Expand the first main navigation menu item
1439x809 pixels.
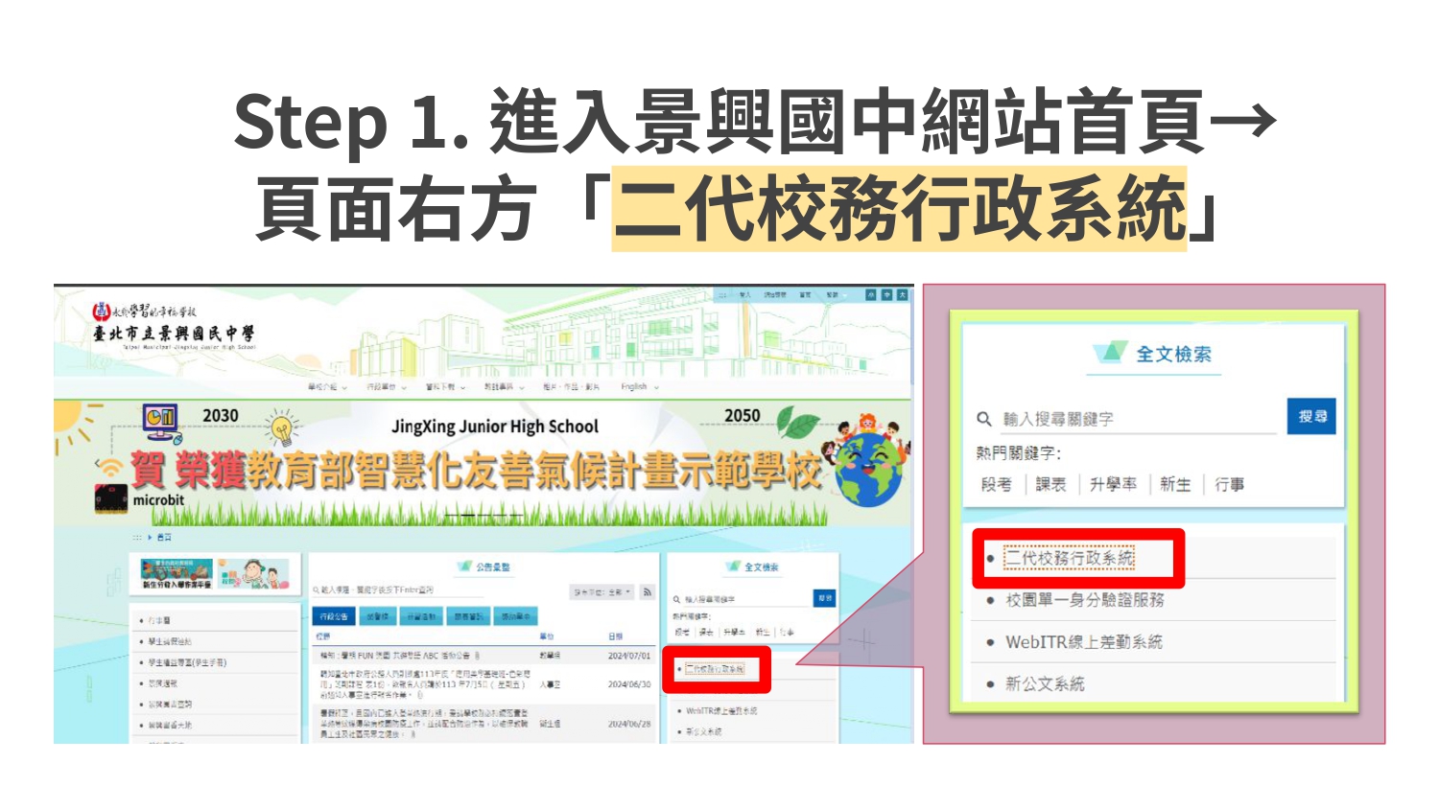coord(327,387)
